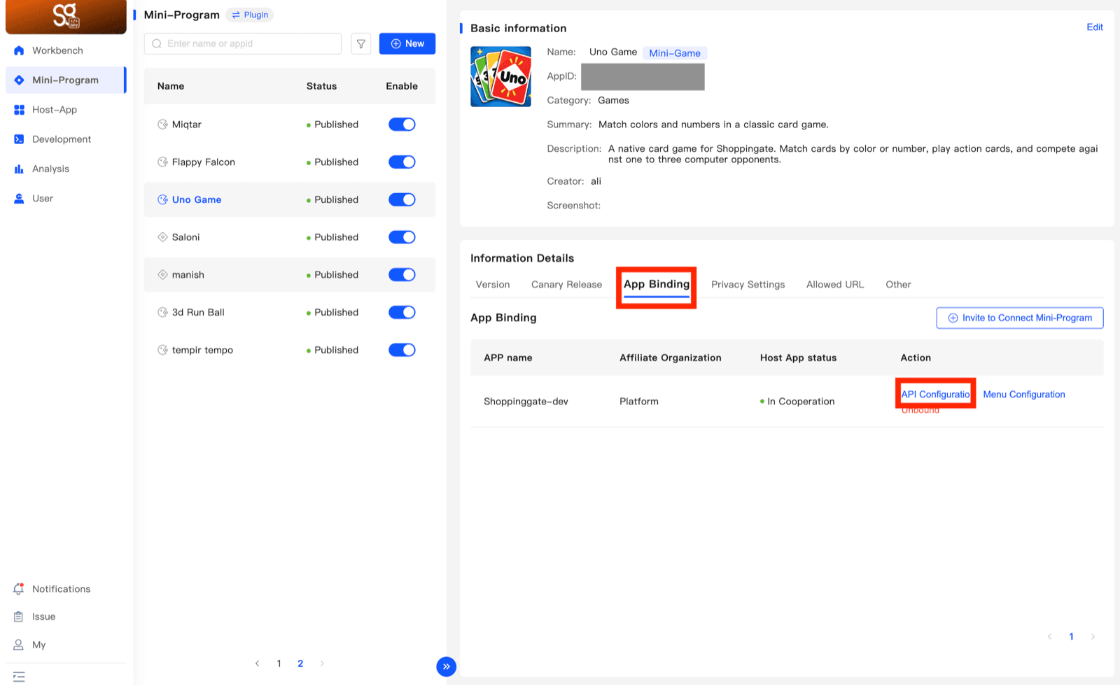This screenshot has width=1120, height=685.
Task: Click the Mini-Program diamond icon in sidebar
Action: click(19, 80)
